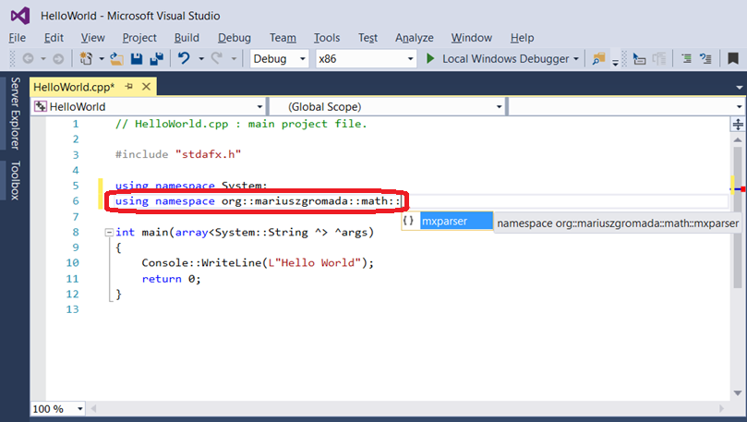Expand the Local Windows Debugger dropdown arrow
This screenshot has height=422, width=747.
(576, 58)
